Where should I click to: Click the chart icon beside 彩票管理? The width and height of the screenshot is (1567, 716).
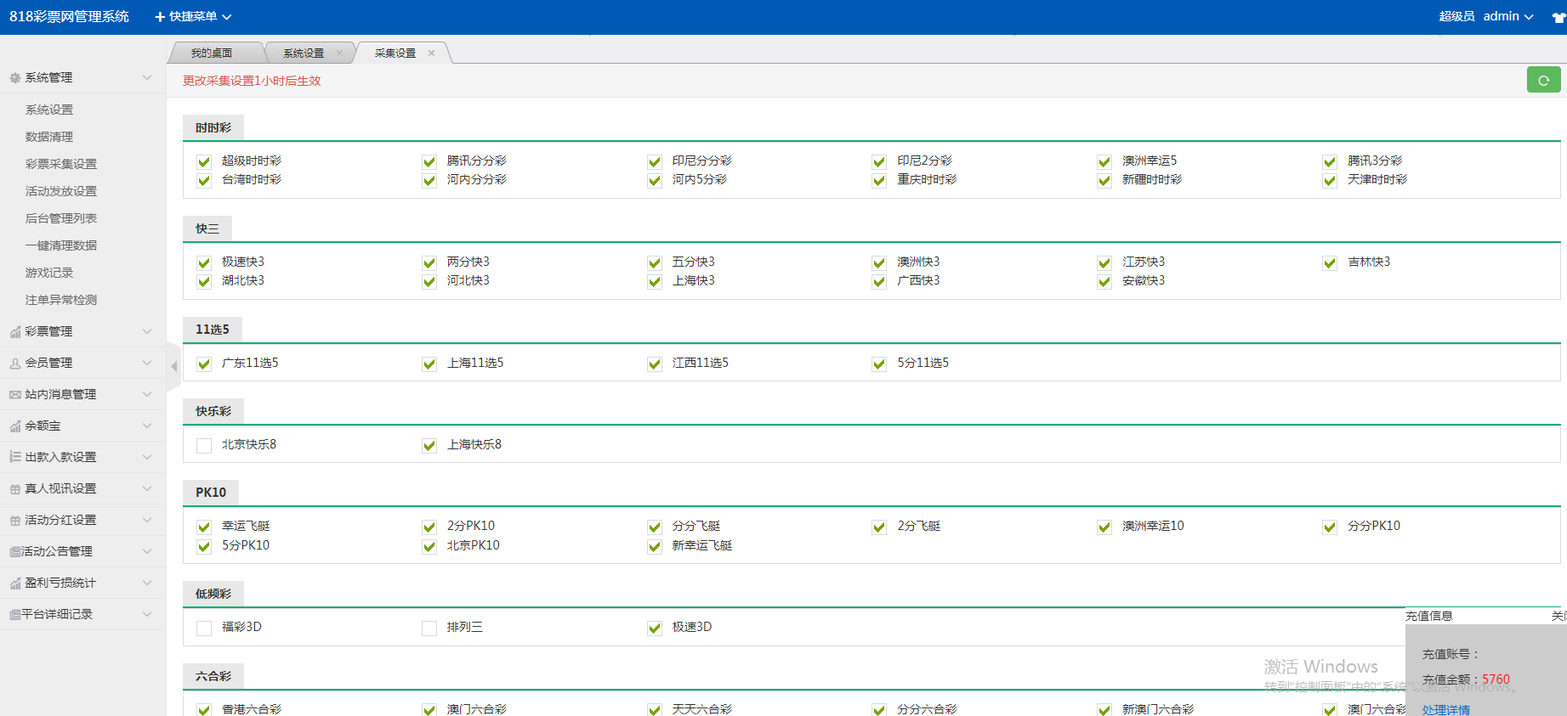pos(14,332)
